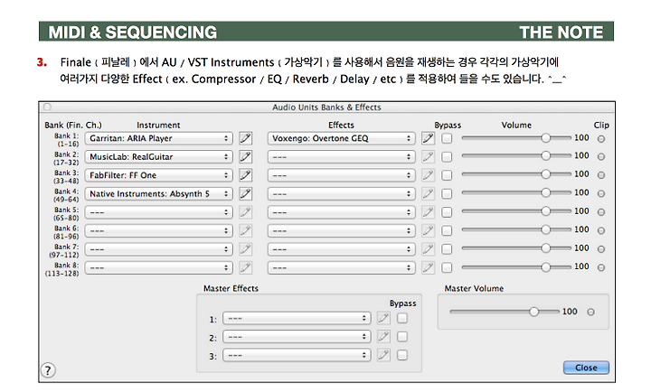Viewport: 651px width, 392px height.
Task: Open FabFilter: FF One instrument dropdown
Action: coord(158,175)
